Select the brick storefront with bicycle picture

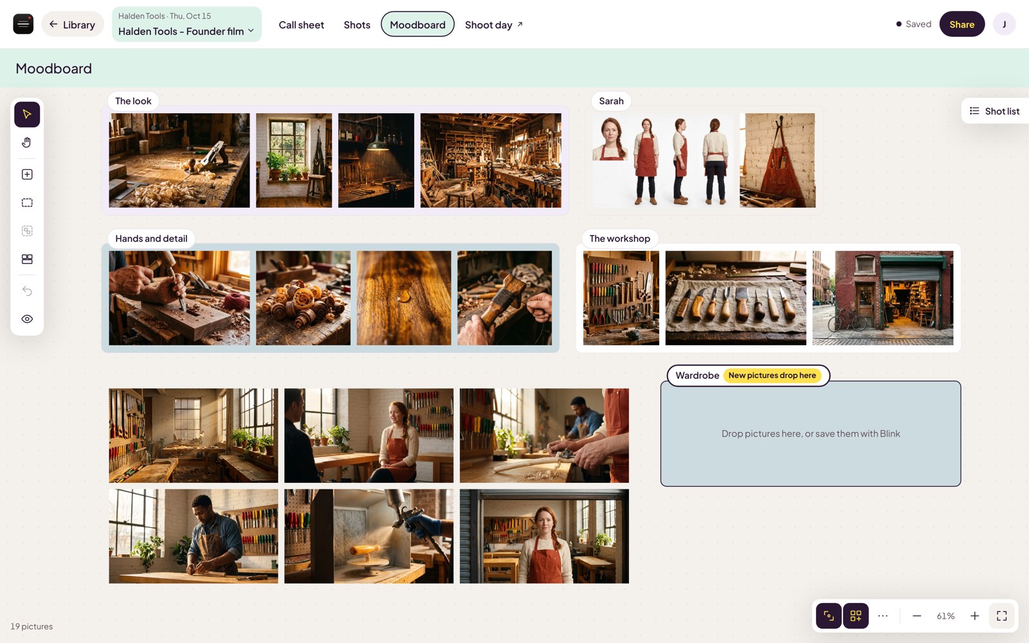[x=882, y=298]
